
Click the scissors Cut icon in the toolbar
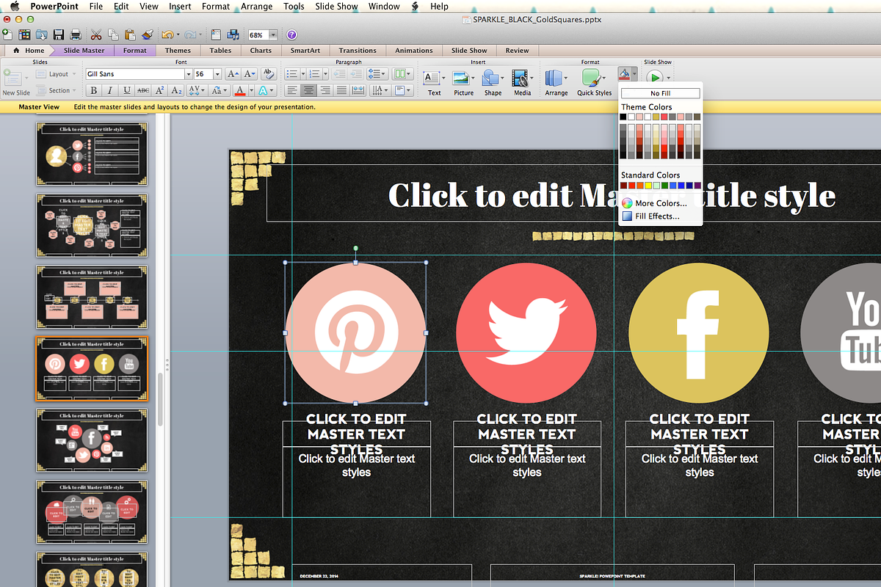(95, 34)
